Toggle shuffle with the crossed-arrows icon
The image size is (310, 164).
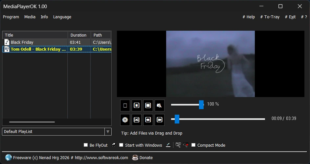click(136, 120)
